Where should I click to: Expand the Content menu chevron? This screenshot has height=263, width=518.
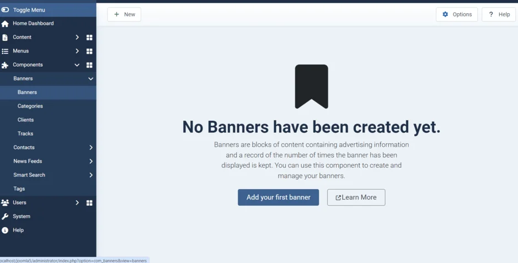click(77, 37)
